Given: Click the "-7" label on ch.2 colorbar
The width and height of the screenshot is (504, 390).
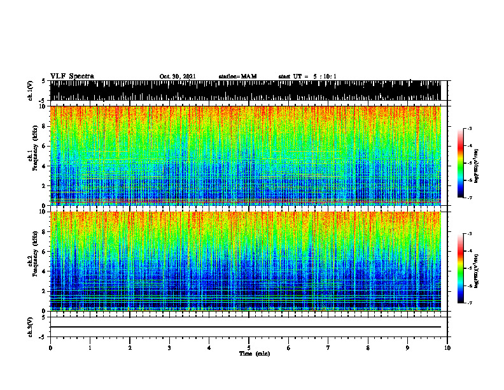Looking at the screenshot, I should [469, 303].
